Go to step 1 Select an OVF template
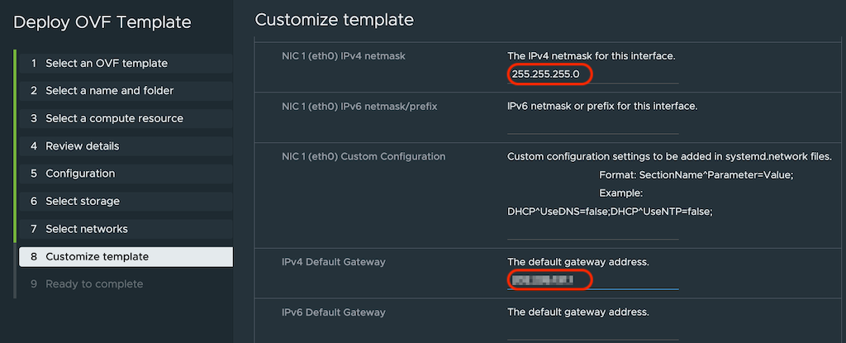 pos(107,63)
